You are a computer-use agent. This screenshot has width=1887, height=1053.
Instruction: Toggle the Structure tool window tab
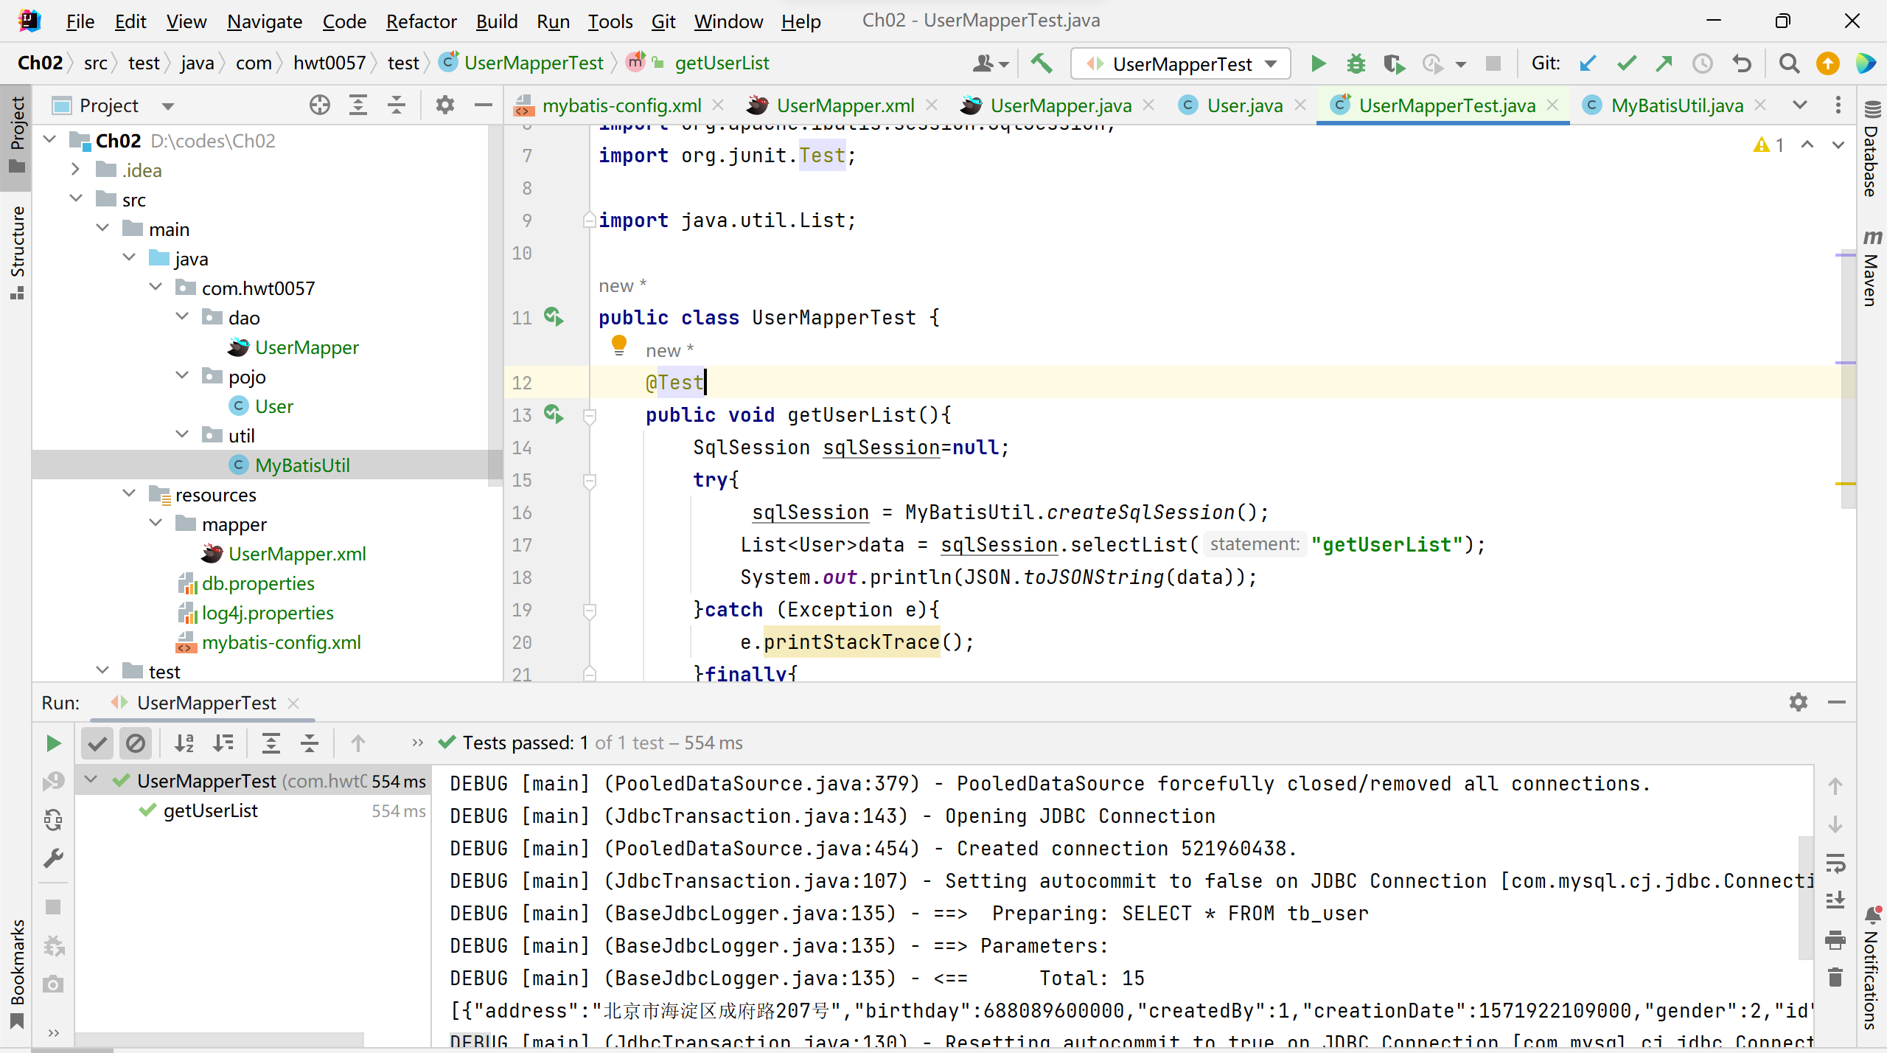(x=16, y=252)
